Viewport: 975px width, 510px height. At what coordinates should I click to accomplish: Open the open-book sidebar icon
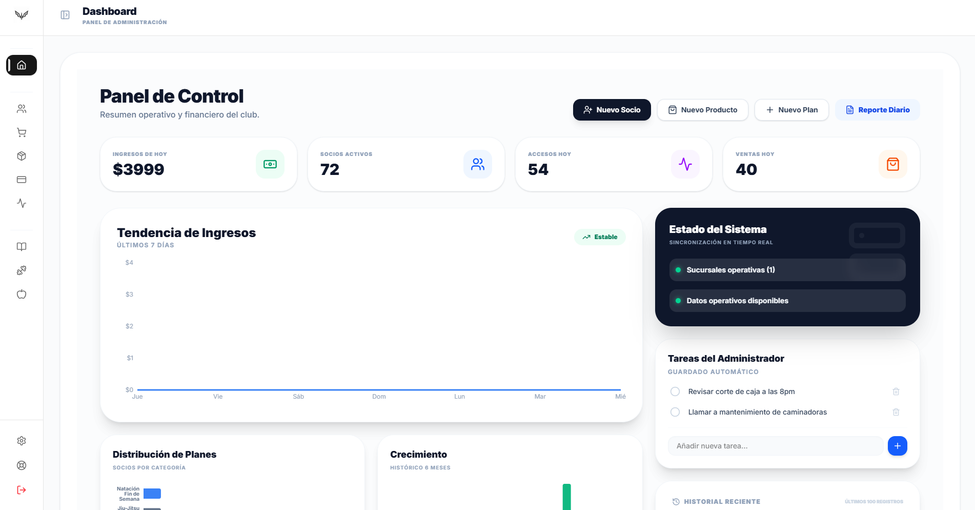(22, 247)
